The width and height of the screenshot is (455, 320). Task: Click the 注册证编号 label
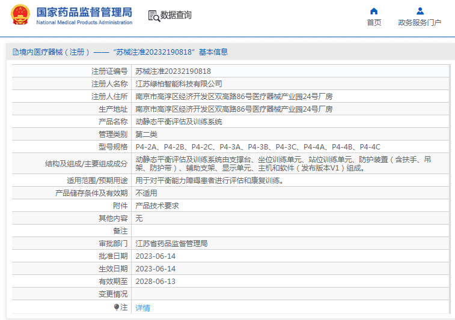(x=109, y=71)
